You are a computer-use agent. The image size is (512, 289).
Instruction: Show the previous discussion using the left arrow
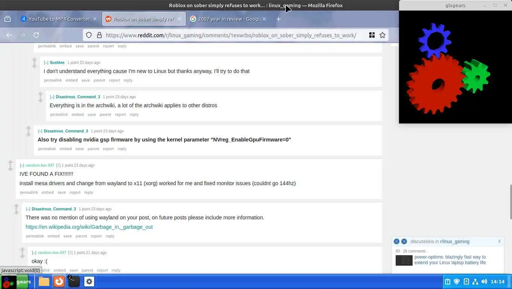(x=396, y=242)
